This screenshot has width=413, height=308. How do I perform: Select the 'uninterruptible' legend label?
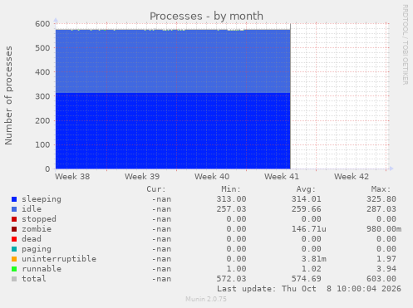click(59, 259)
